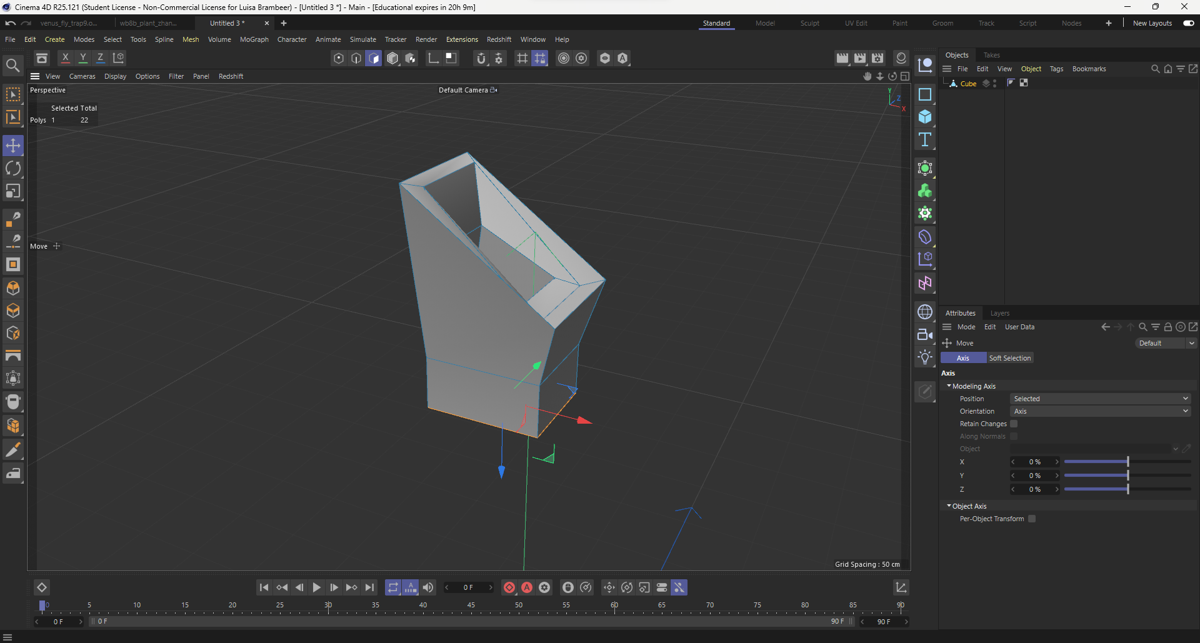Image resolution: width=1200 pixels, height=643 pixels.
Task: Switch to the UV Edit layout tab
Action: pos(856,23)
